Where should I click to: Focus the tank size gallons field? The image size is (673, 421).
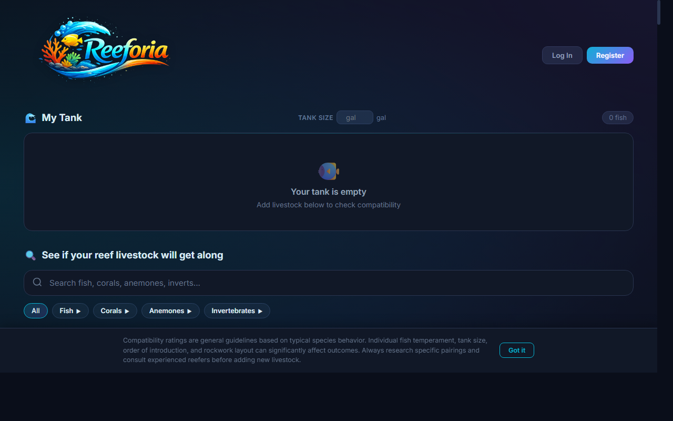pos(355,117)
